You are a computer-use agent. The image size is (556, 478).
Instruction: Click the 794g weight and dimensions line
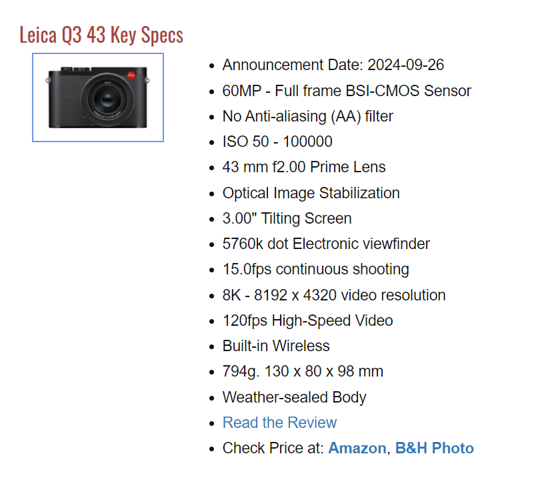tap(303, 371)
